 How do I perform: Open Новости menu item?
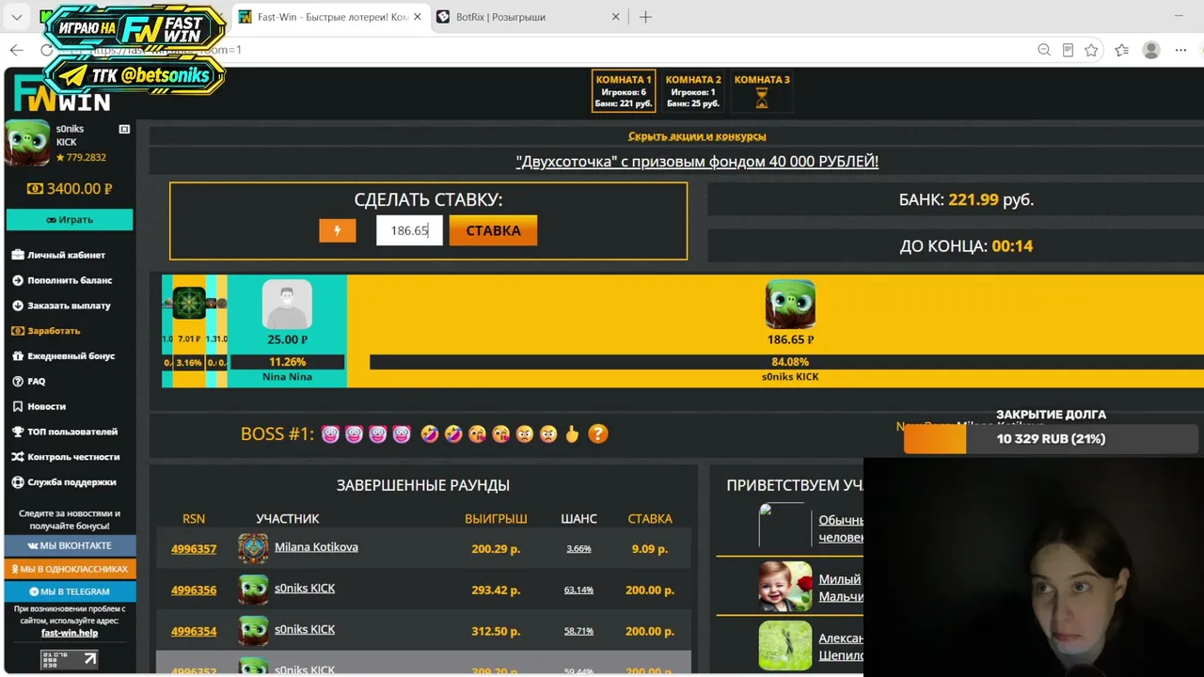(46, 406)
